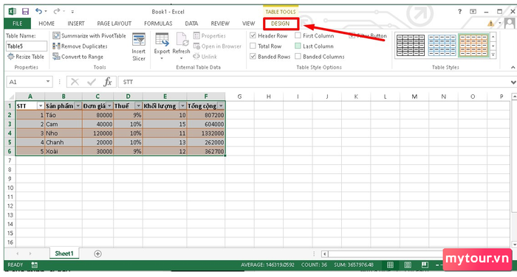Viewport: 517px width, 277px height.
Task: Expand the Table Styles gallery
Action: [493, 55]
